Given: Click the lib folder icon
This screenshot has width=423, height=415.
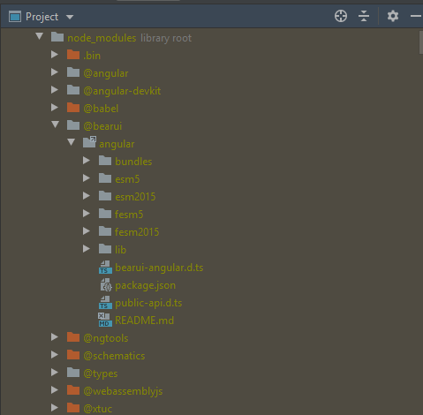Looking at the screenshot, I should pyautogui.click(x=105, y=249).
